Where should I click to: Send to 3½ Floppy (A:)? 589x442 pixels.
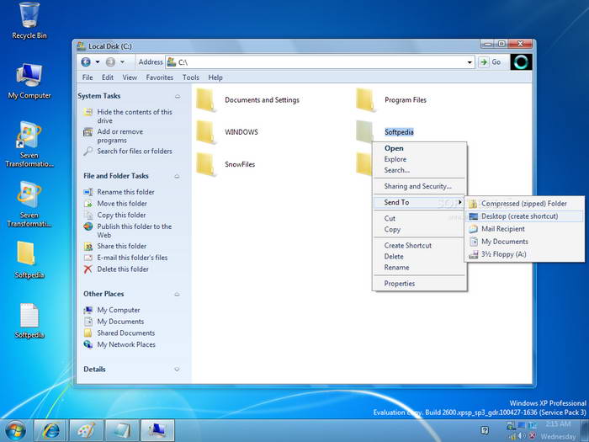(525, 254)
